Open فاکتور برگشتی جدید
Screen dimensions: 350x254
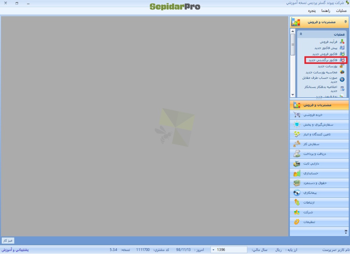click(323, 60)
